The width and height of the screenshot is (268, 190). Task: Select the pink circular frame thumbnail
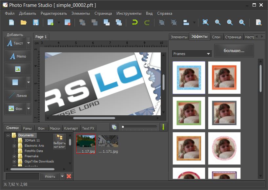click(224, 148)
